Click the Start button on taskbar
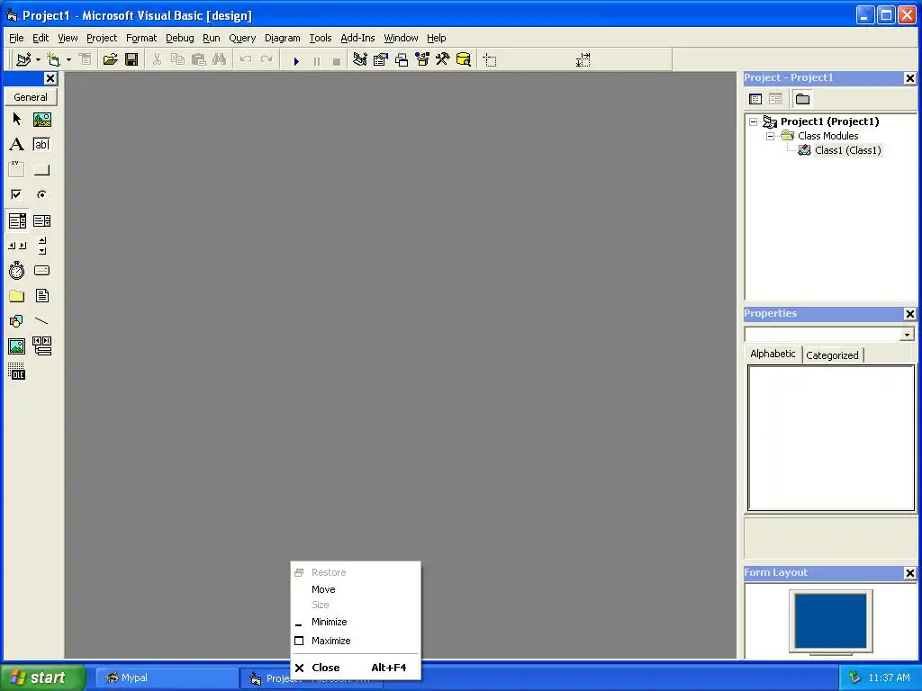Viewport: 922px width, 691px height. [x=43, y=678]
